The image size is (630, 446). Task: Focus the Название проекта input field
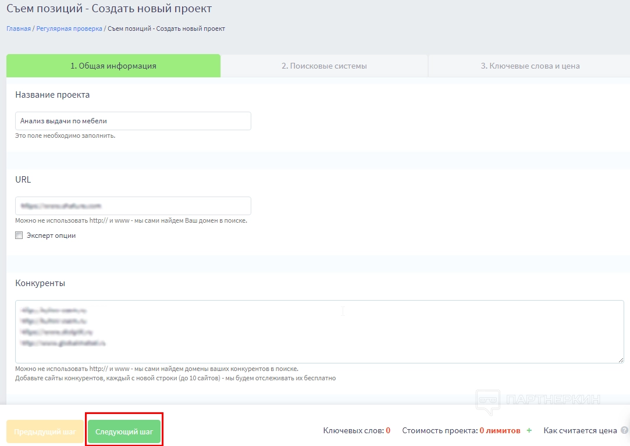[133, 121]
